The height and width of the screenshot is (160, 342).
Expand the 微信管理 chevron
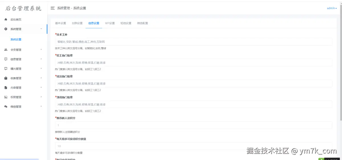coord(41,106)
